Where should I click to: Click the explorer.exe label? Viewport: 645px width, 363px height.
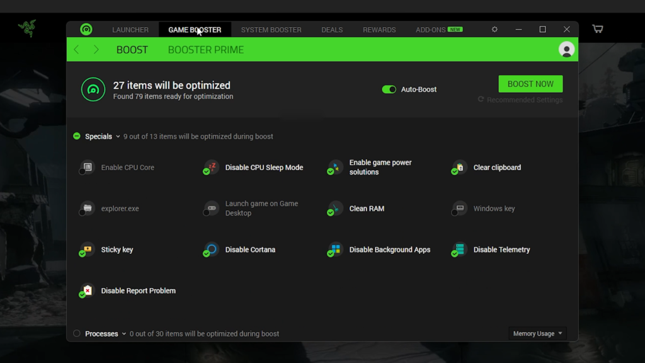pyautogui.click(x=120, y=209)
